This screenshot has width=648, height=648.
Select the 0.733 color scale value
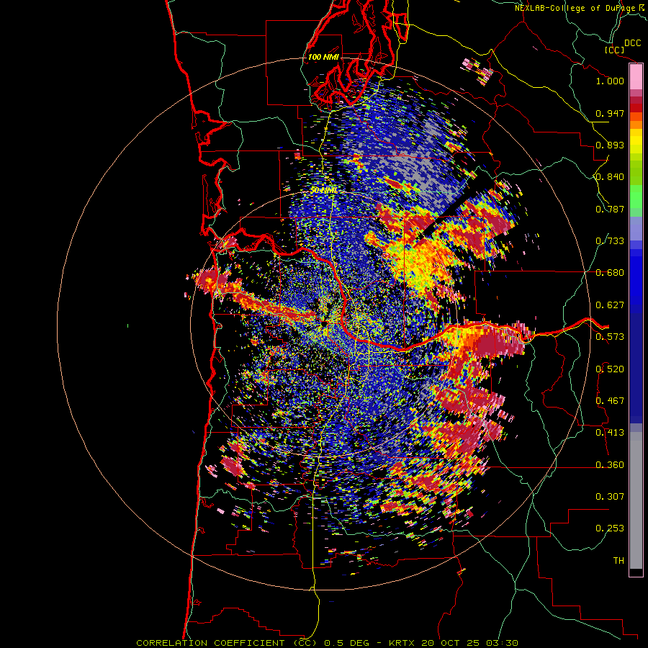(x=610, y=241)
